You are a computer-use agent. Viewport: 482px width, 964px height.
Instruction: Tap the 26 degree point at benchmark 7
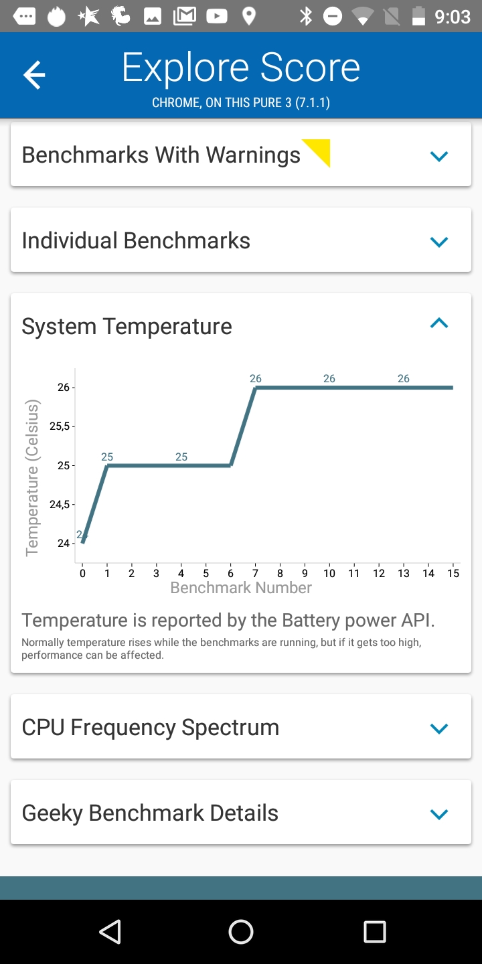[x=255, y=388]
